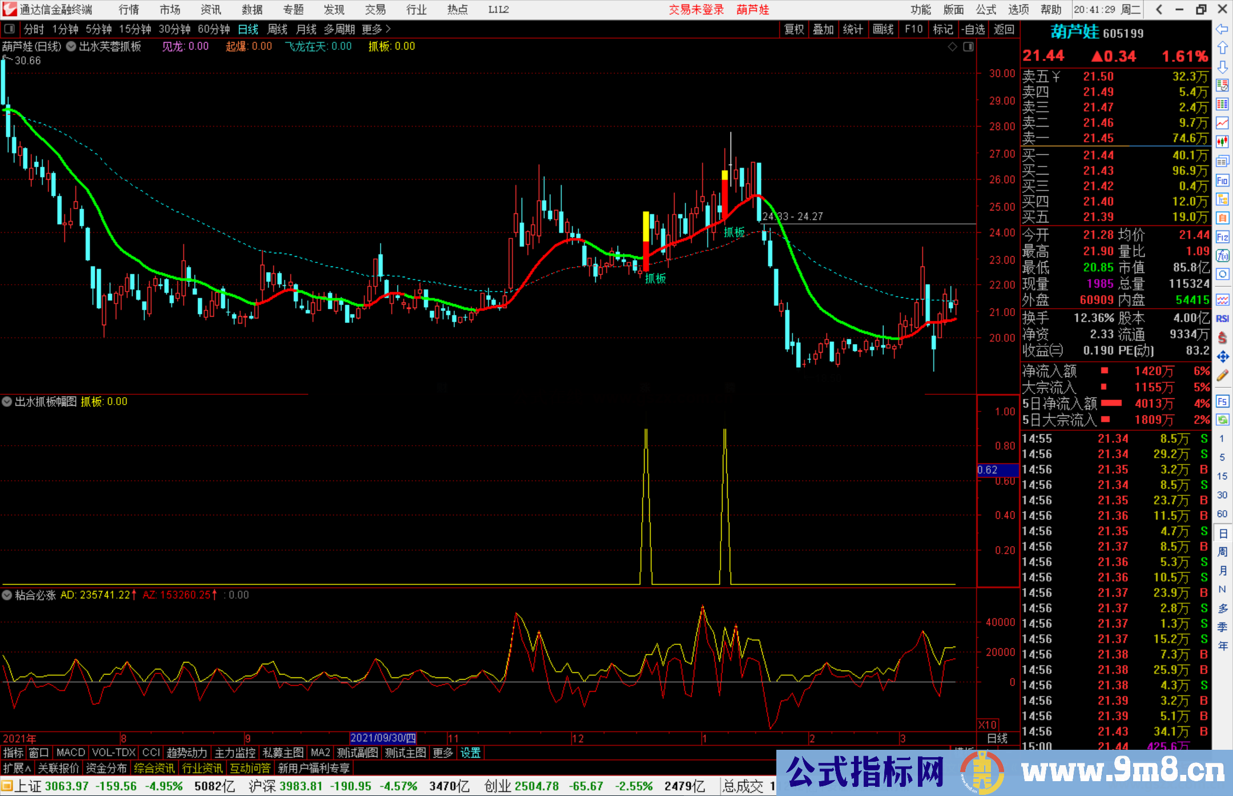Image resolution: width=1233 pixels, height=796 pixels.
Task: Click the diamond icon at chart top-right
Action: coord(952,47)
